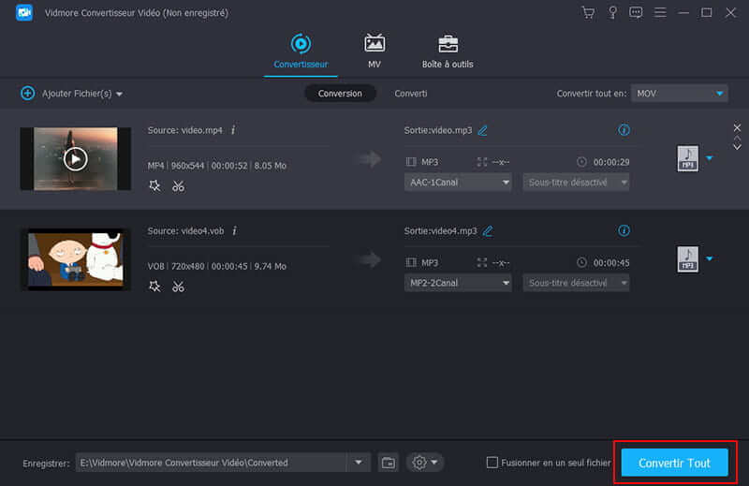Click the Sortie:video4.mp3 file name
This screenshot has height=486, width=749.
(x=440, y=231)
